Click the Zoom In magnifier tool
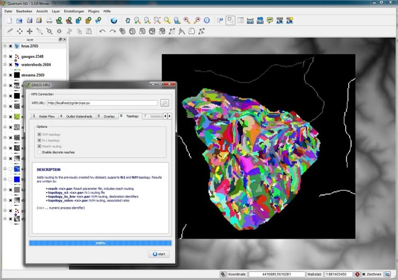The image size is (398, 280). tap(137, 20)
